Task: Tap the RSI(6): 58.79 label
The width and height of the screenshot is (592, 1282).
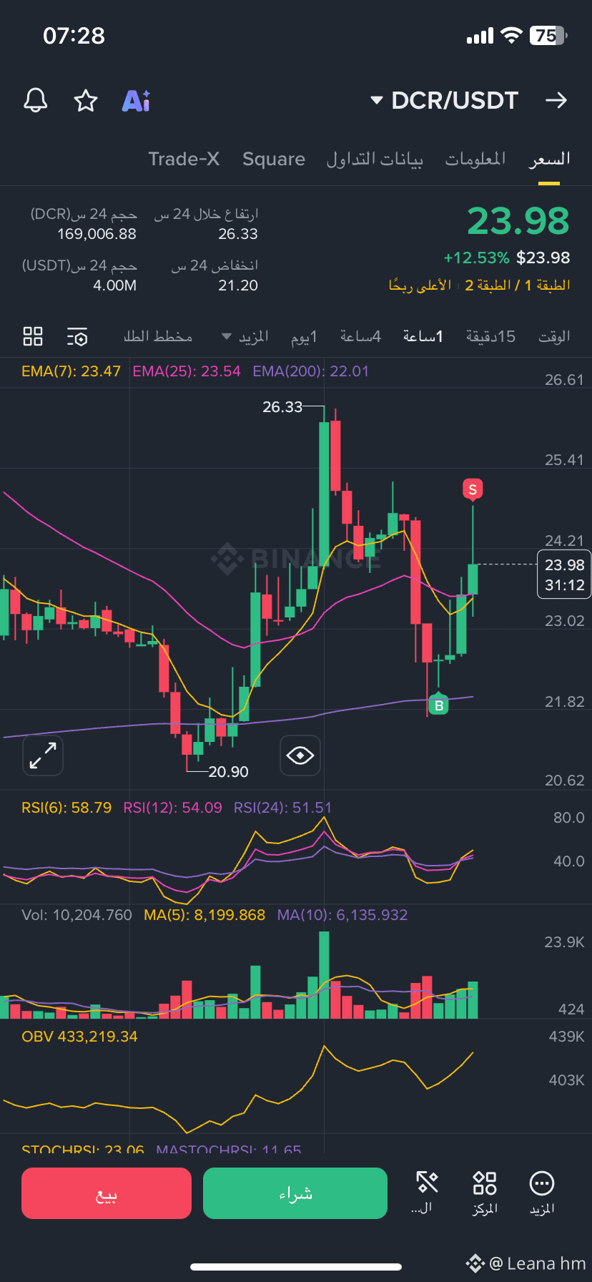Action: click(x=66, y=808)
